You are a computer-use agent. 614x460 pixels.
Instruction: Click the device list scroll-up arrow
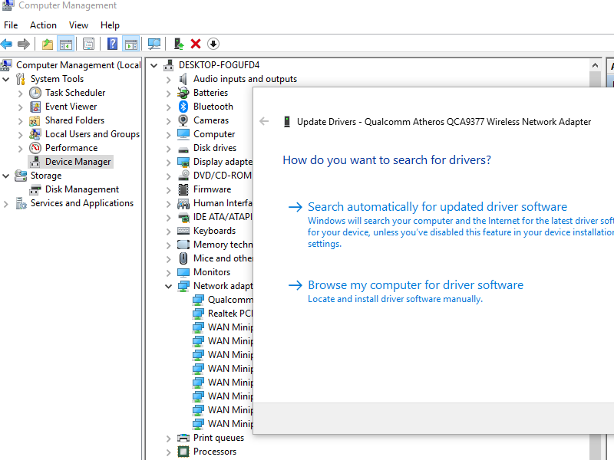(x=595, y=65)
